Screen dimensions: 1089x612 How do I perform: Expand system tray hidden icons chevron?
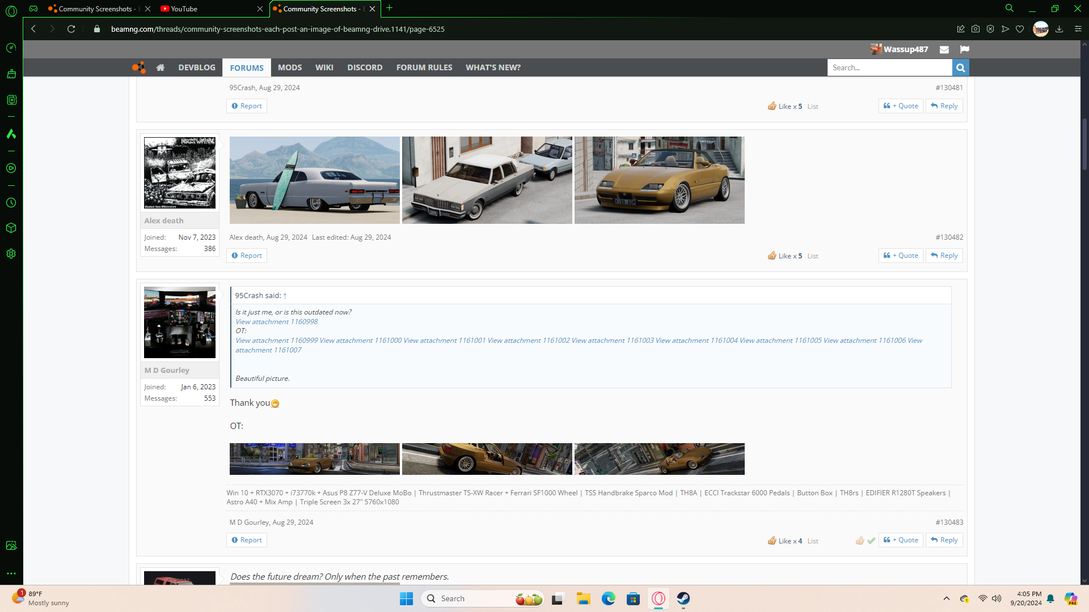[946, 598]
